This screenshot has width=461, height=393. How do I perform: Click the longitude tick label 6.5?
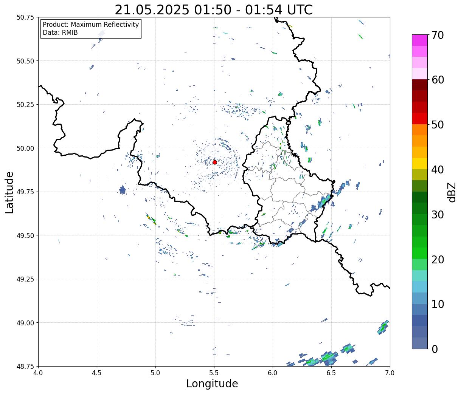pos(331,373)
